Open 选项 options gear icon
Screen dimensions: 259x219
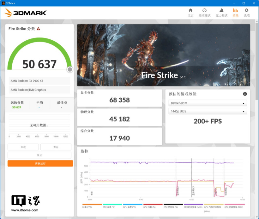click(247, 11)
